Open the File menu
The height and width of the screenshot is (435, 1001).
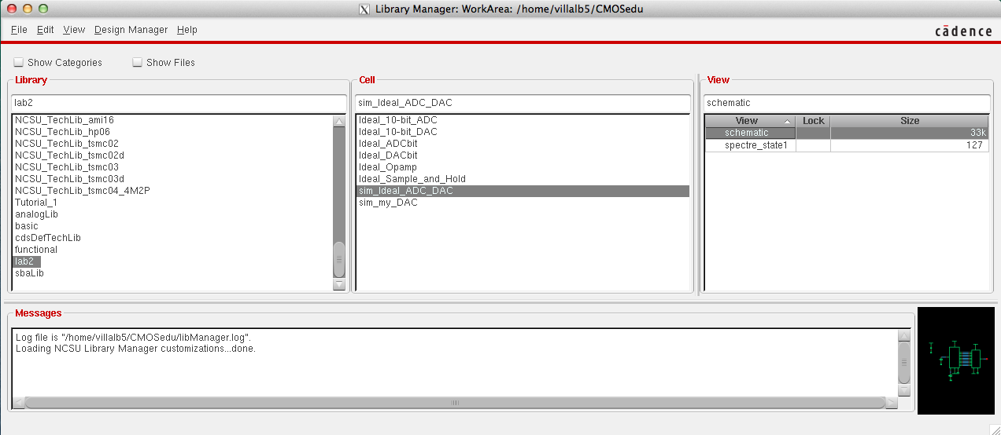(19, 30)
